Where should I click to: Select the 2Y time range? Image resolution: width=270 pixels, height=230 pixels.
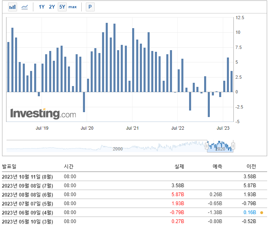coord(52,7)
